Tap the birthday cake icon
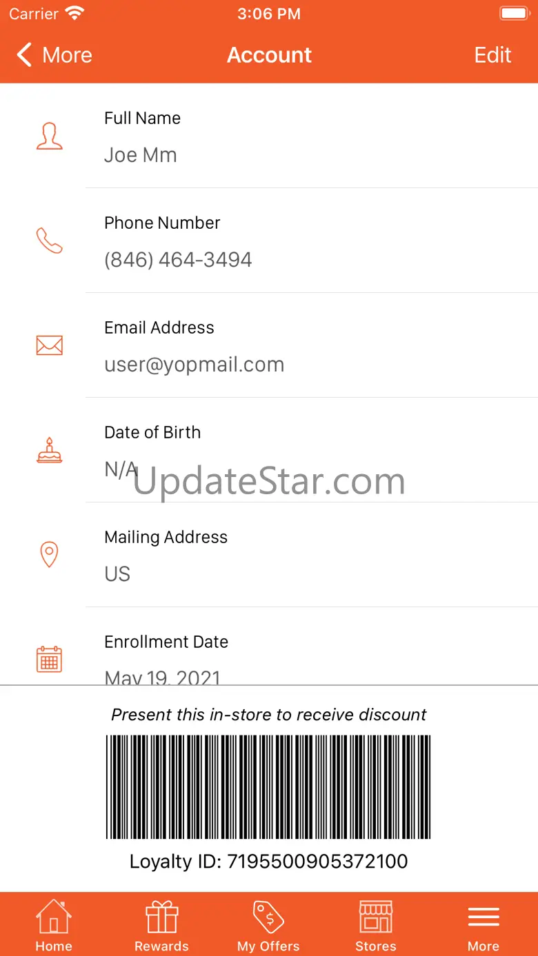538x956 pixels. point(49,450)
